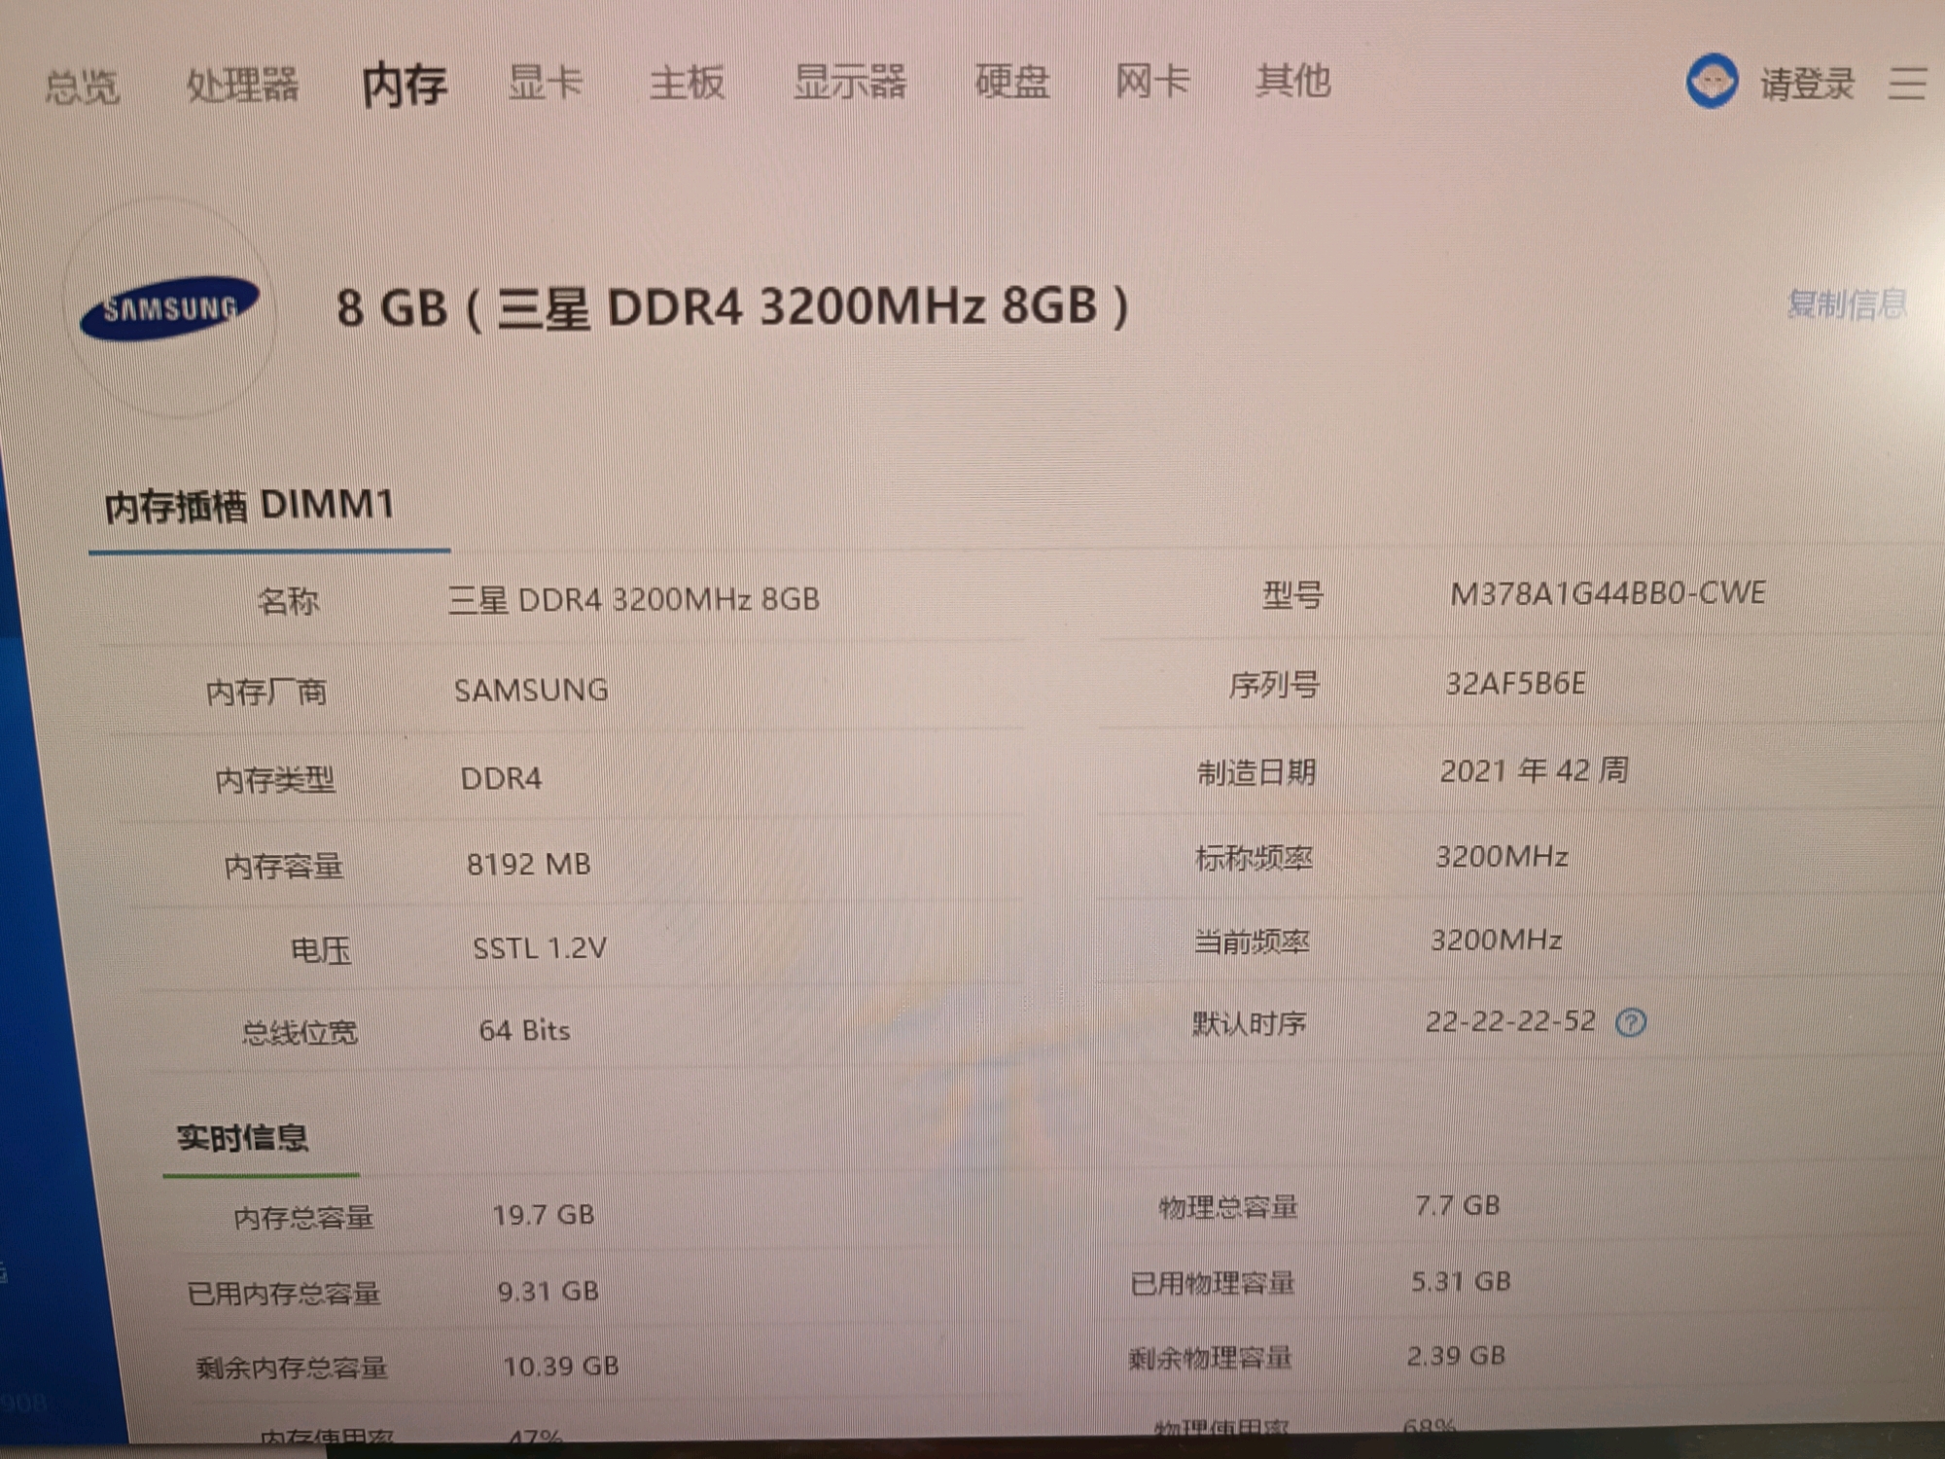Viewport: 1945px width, 1459px height.
Task: Switch to the 处理器 tab
Action: point(242,85)
